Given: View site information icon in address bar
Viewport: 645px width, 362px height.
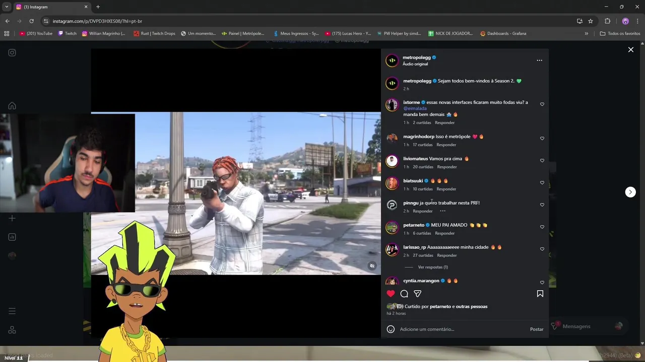Looking at the screenshot, I should (46, 21).
